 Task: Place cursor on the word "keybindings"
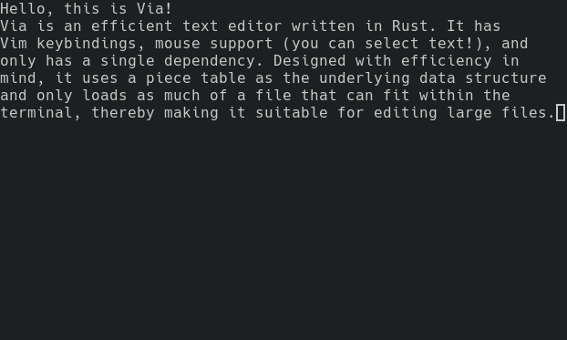coord(87,44)
